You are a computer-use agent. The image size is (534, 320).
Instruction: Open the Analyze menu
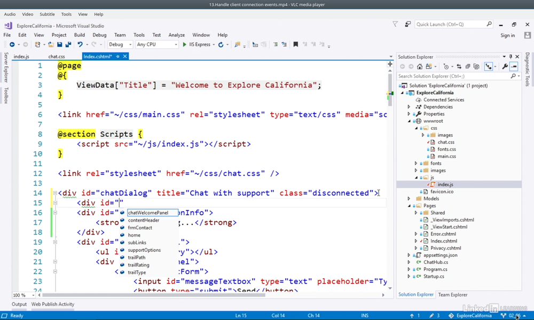click(176, 35)
